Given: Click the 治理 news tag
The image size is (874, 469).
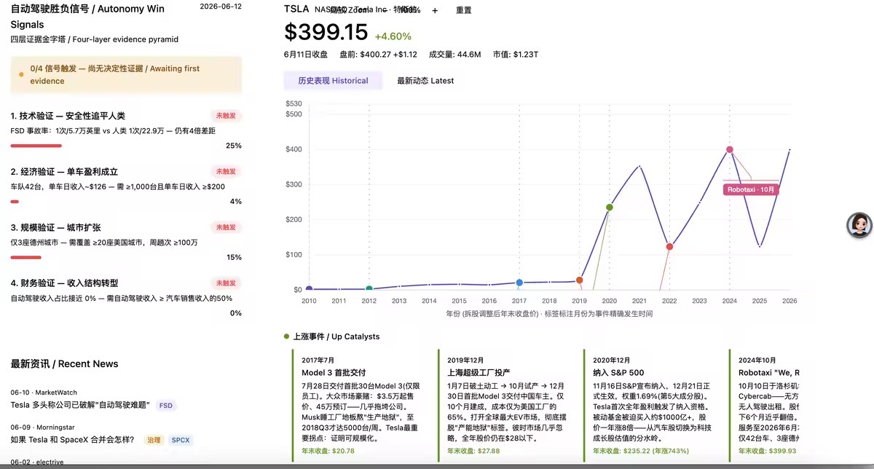Looking at the screenshot, I should 154,440.
